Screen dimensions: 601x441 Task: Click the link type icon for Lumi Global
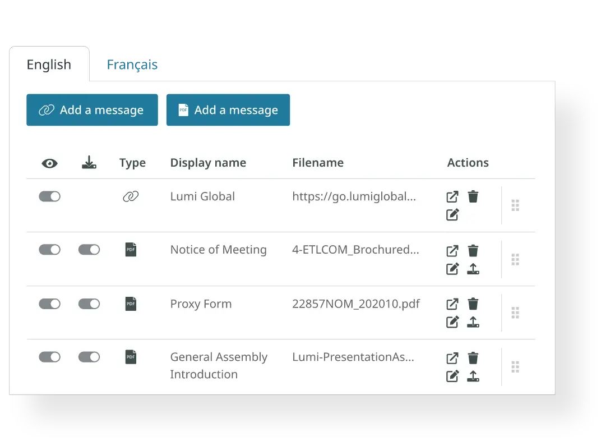[x=131, y=196]
